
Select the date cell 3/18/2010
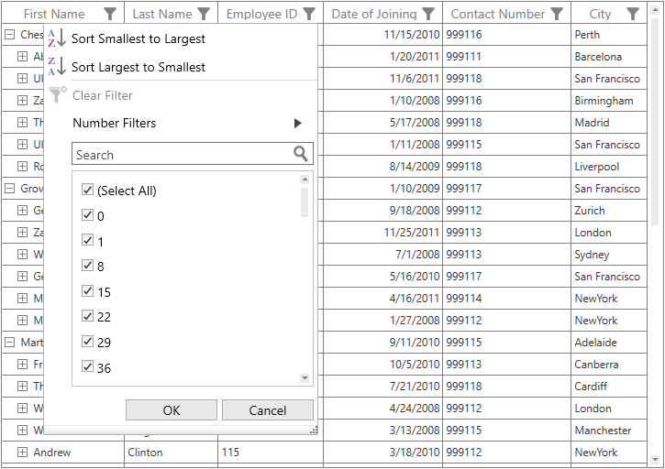tap(383, 452)
